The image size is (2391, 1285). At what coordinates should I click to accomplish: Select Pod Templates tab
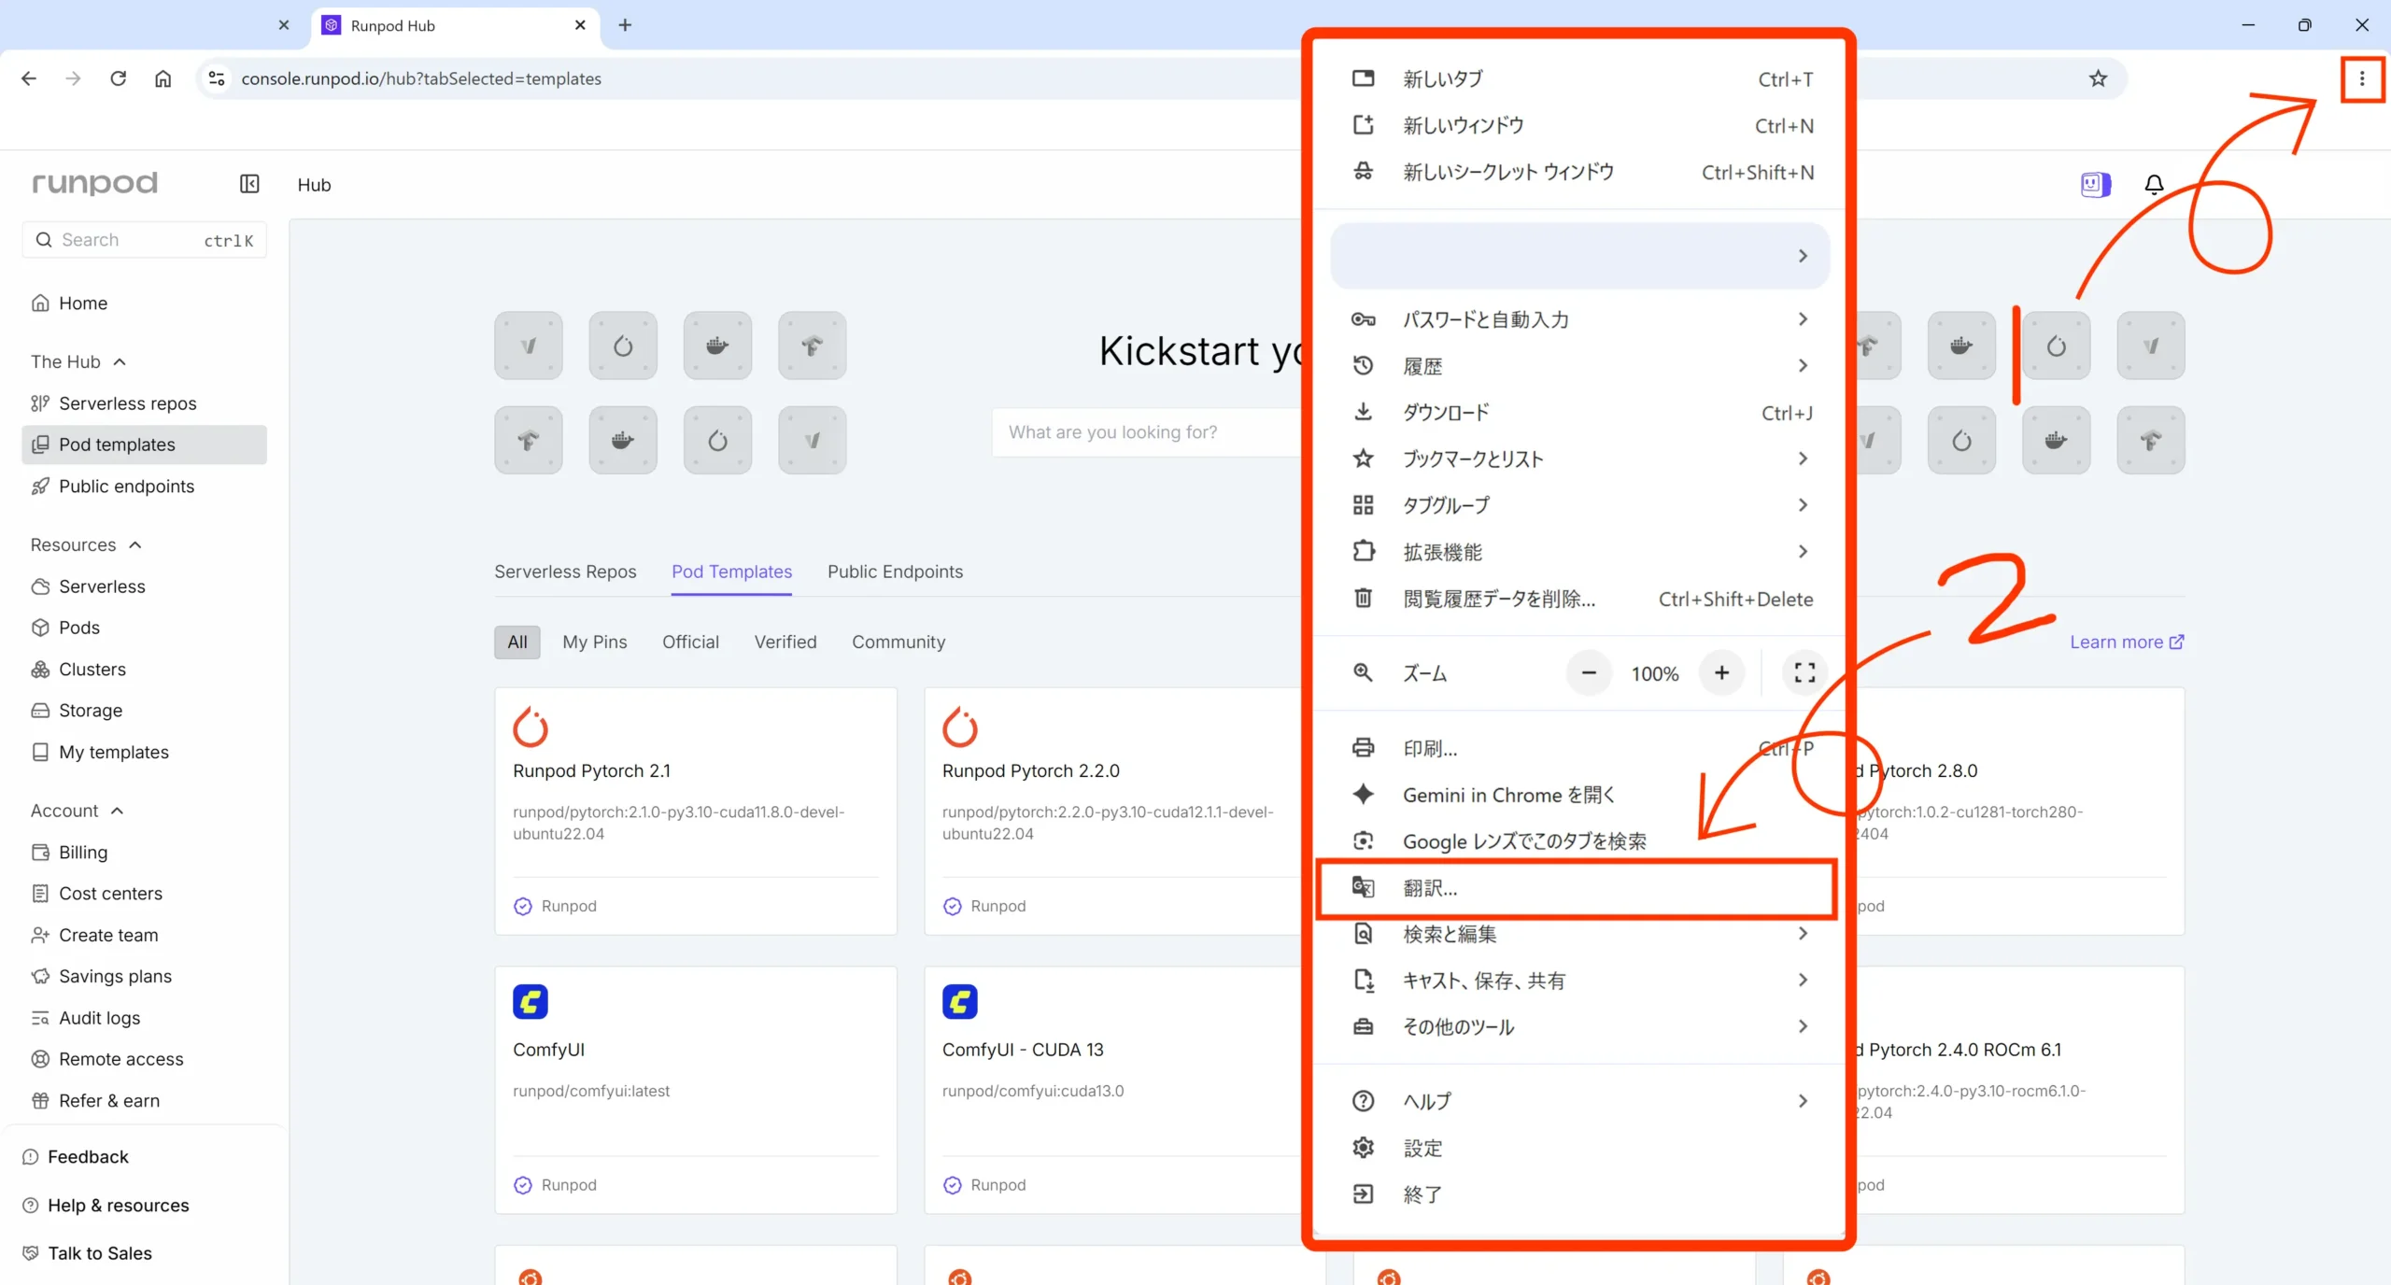pyautogui.click(x=731, y=572)
